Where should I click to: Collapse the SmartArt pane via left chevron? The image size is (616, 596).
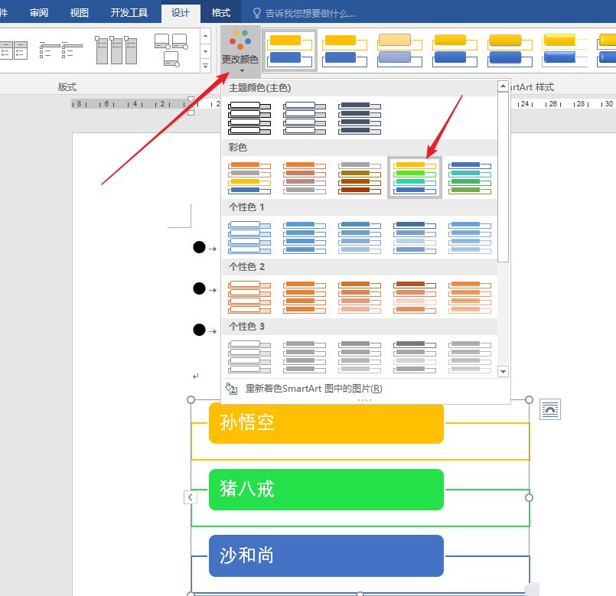tap(191, 497)
